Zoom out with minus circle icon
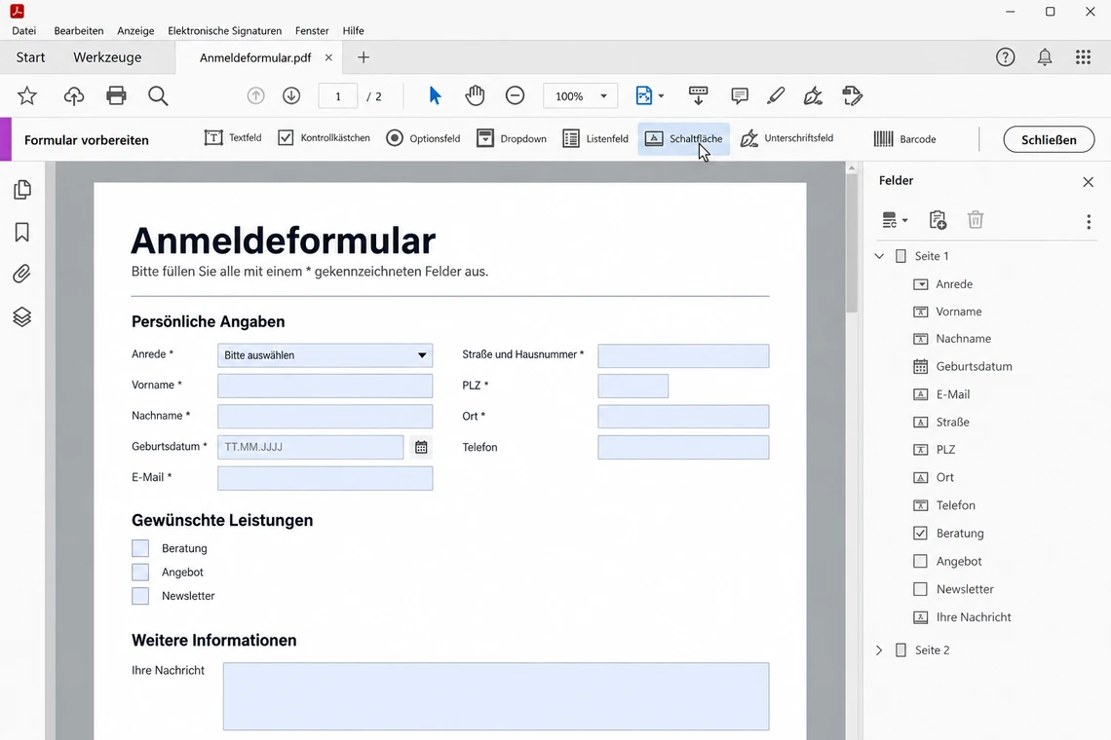This screenshot has height=740, width=1111. coord(516,95)
